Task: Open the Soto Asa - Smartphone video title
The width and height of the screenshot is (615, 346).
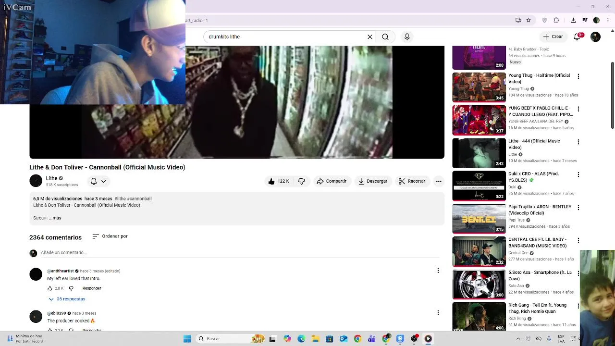Action: coord(540,275)
